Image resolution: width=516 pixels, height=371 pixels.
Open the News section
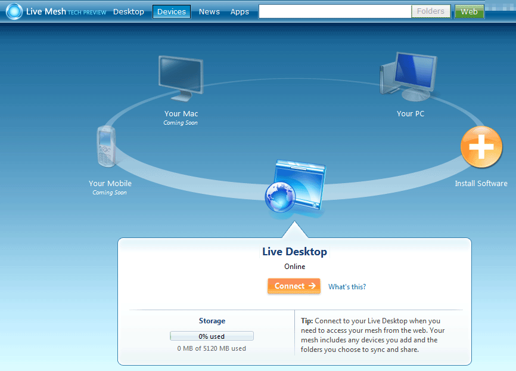pos(209,11)
